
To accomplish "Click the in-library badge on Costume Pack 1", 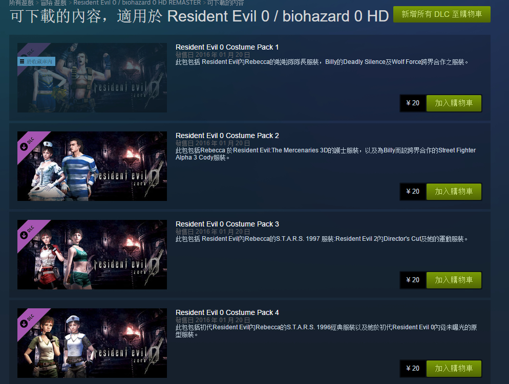I will pyautogui.click(x=36, y=61).
